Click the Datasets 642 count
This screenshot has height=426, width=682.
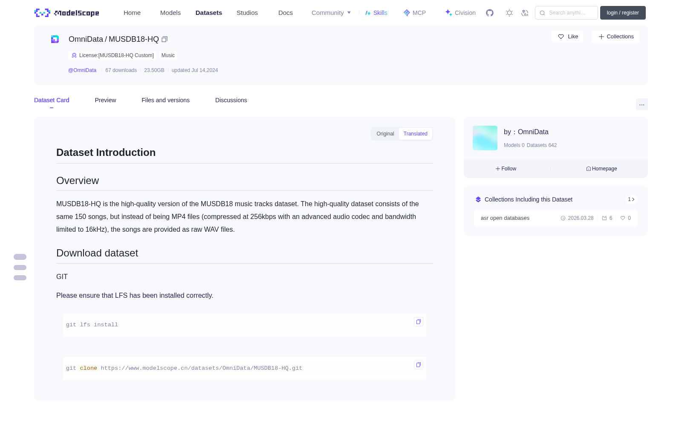(542, 145)
